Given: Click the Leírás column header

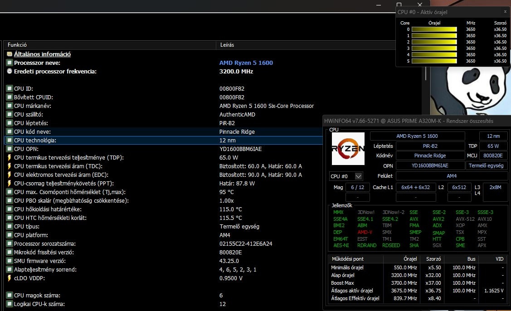Looking at the screenshot, I should point(306,45).
